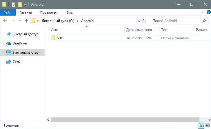Go back with the left arrow
Screen dimensions: 211x129
tap(5, 21)
